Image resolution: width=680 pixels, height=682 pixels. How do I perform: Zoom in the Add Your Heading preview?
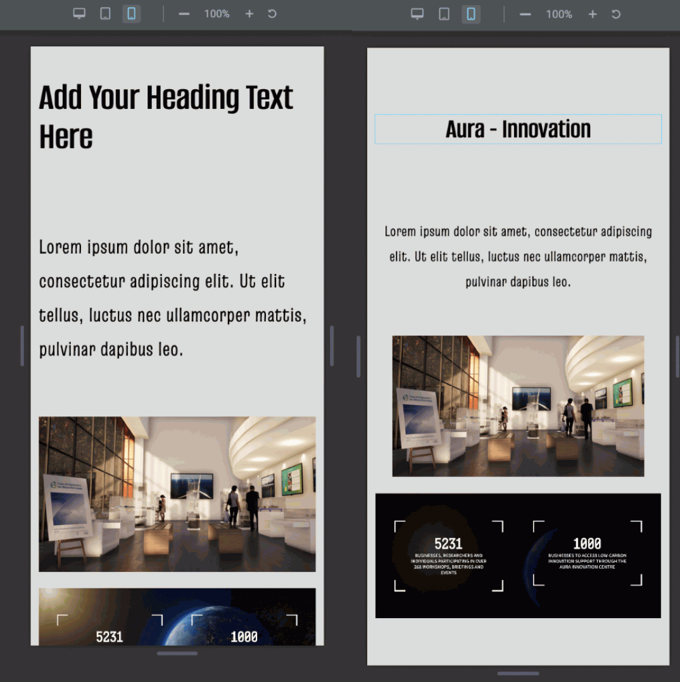click(x=249, y=14)
